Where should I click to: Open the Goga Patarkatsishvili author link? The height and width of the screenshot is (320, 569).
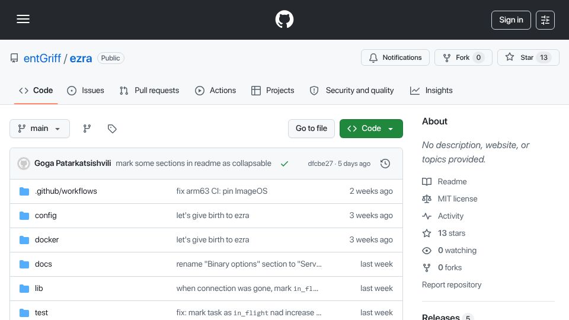coord(72,164)
